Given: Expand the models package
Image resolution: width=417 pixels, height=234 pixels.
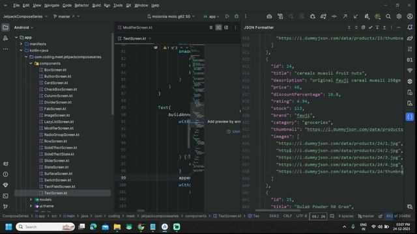Looking at the screenshot, I should tap(31, 200).
